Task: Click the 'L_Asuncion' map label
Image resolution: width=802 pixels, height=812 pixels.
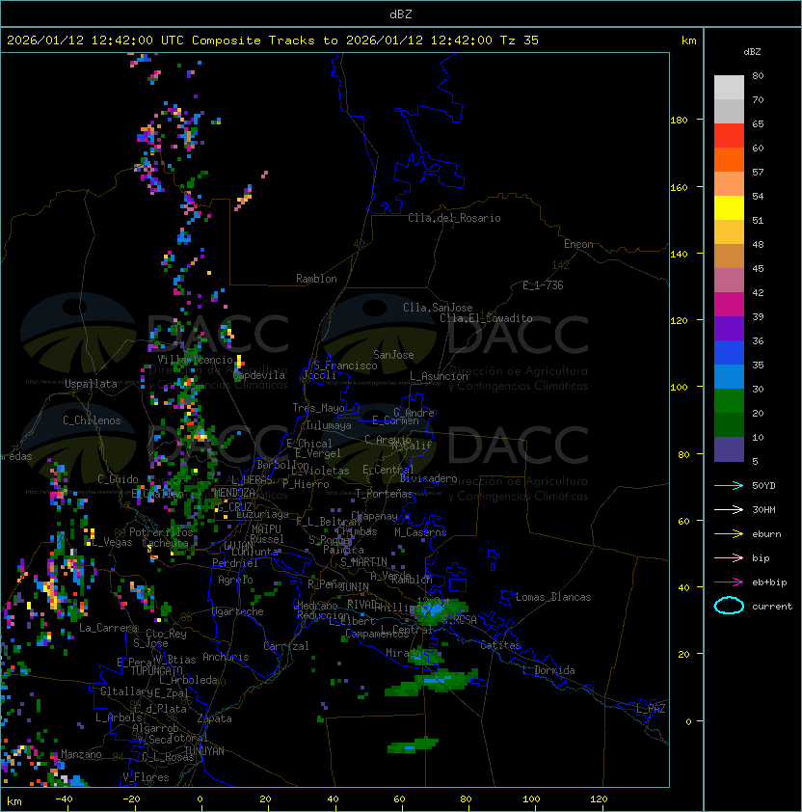Action: click(x=439, y=376)
